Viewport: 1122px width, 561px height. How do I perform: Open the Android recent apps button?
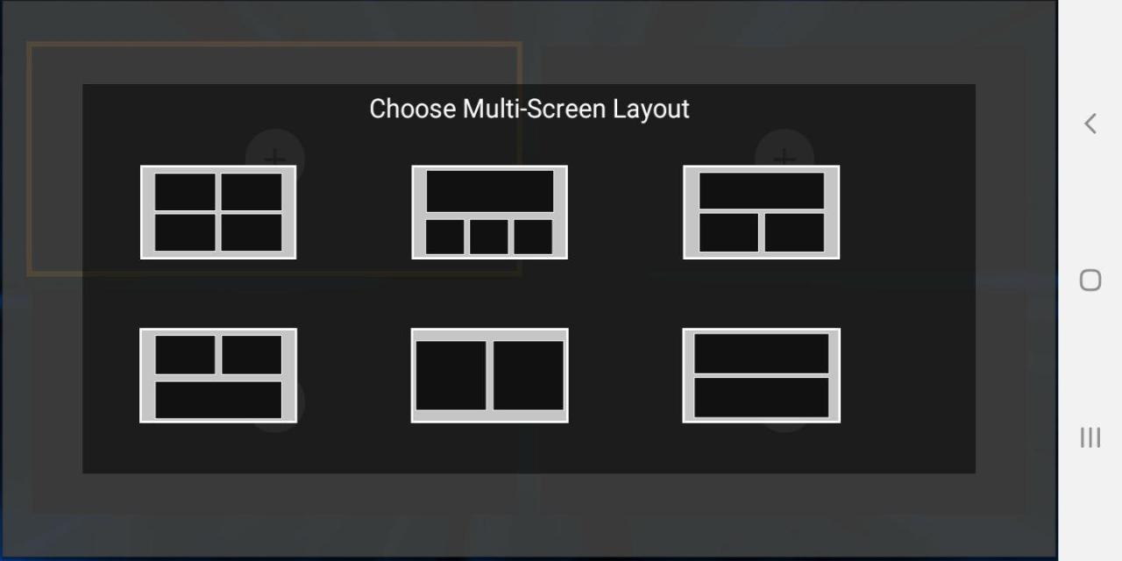[1090, 437]
